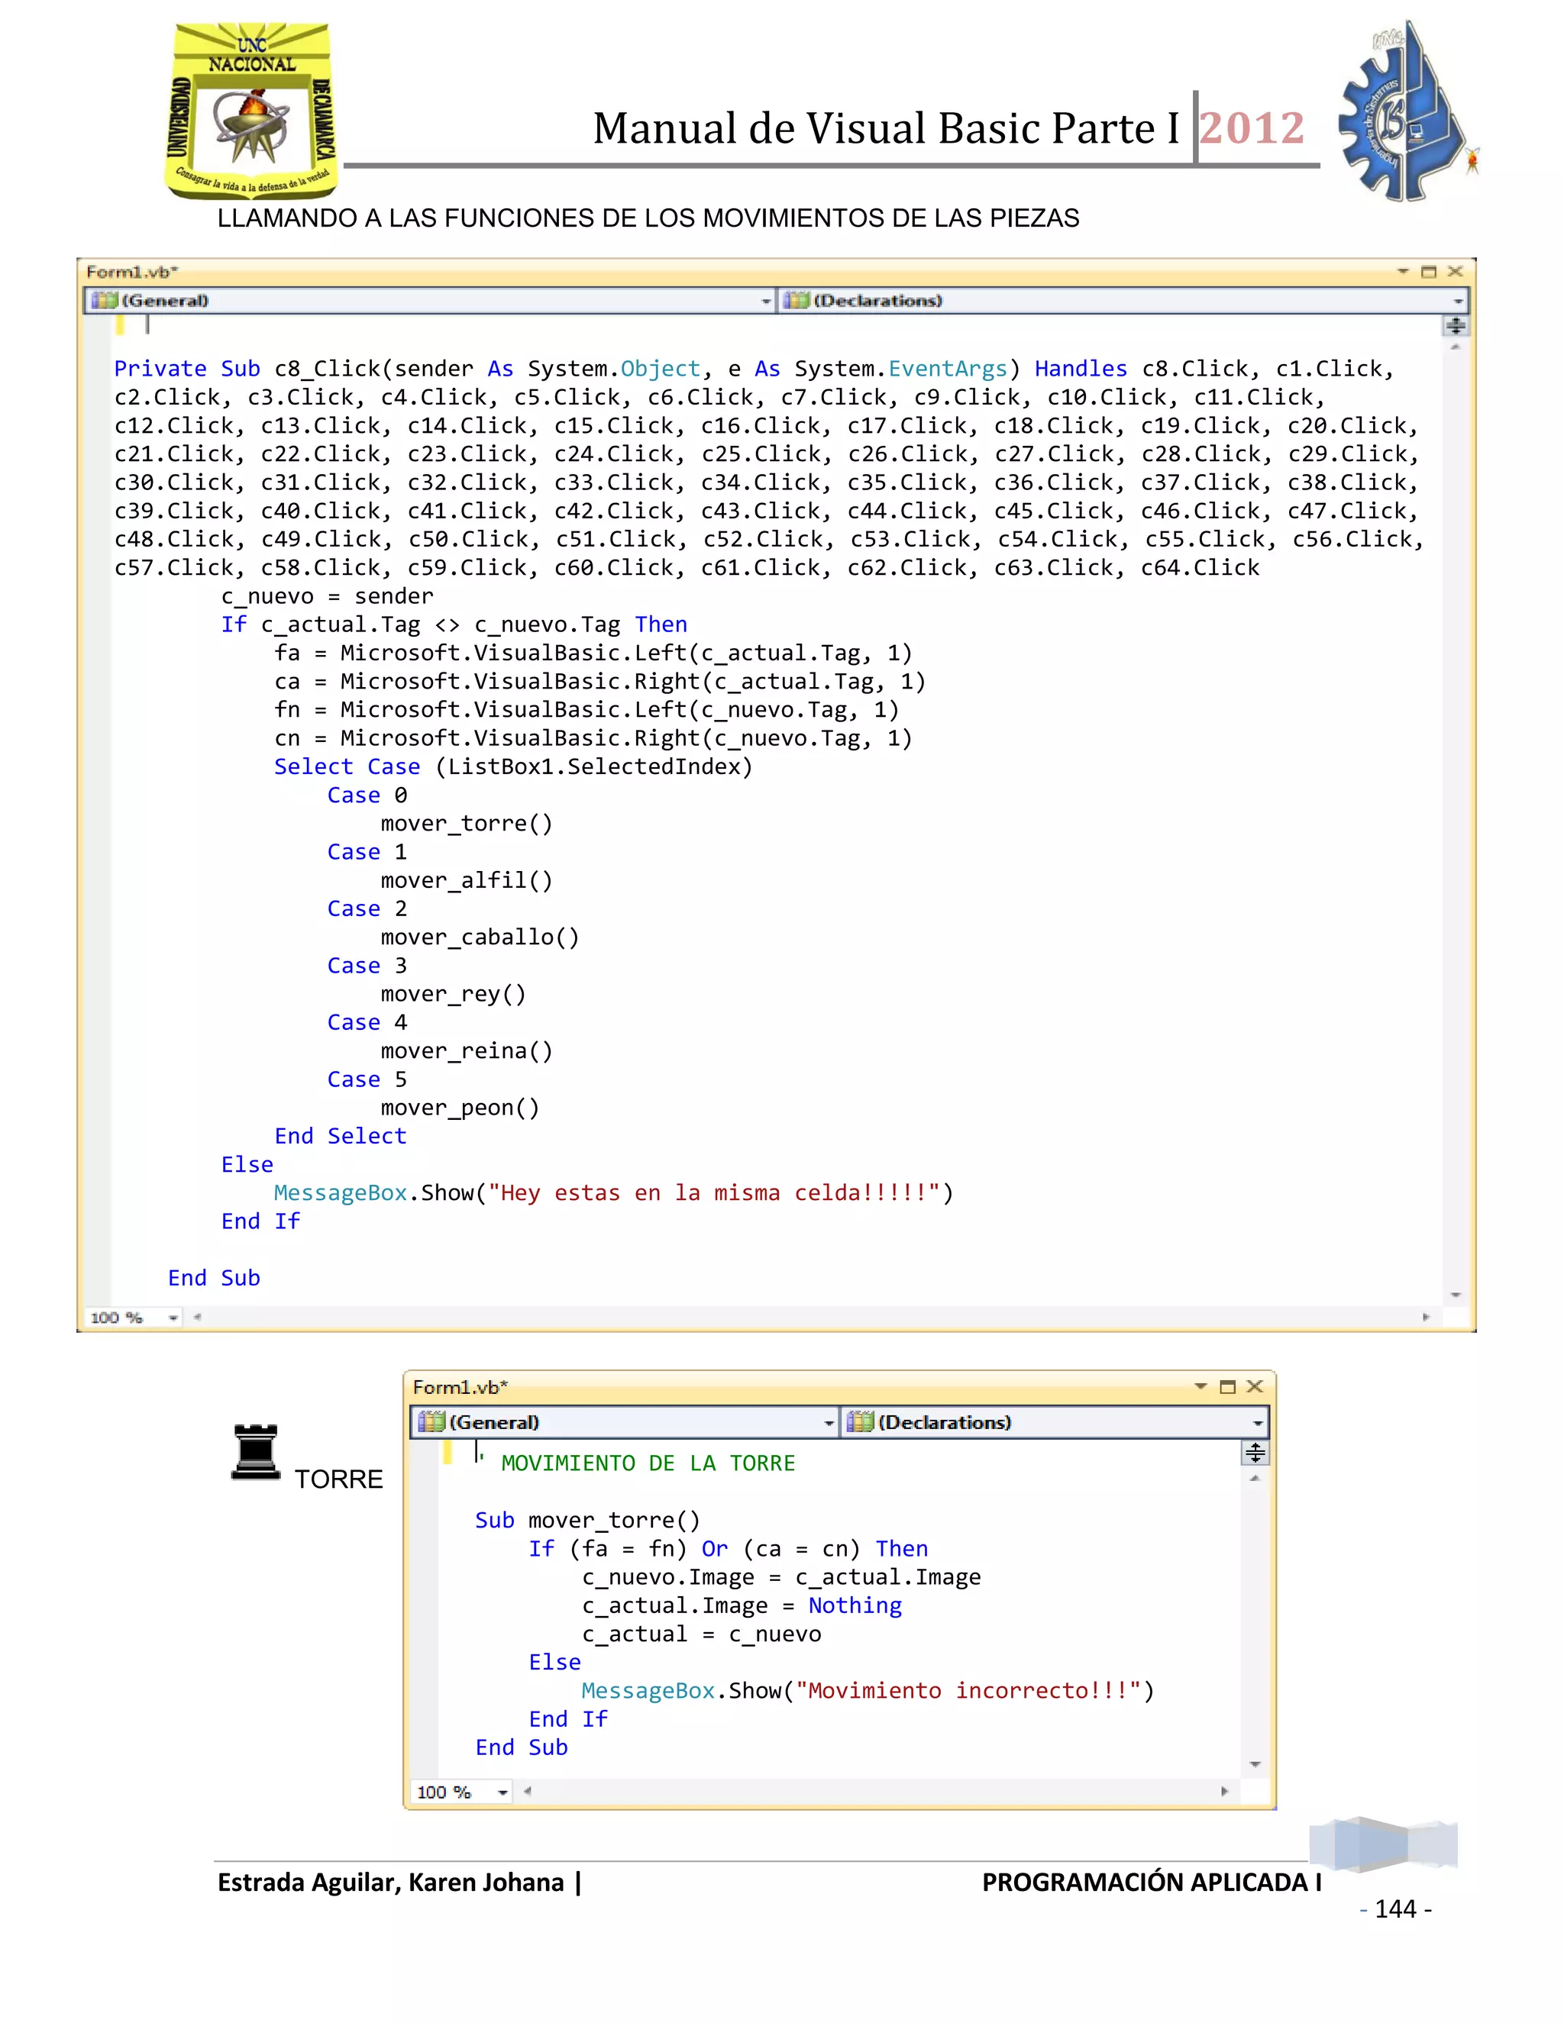Screen dimensions: 1564x2023
Task: Click the 'cn = Microsoft.VisualBasic.Right(c_nuevo.Tag, 1)' line
Action: (594, 738)
